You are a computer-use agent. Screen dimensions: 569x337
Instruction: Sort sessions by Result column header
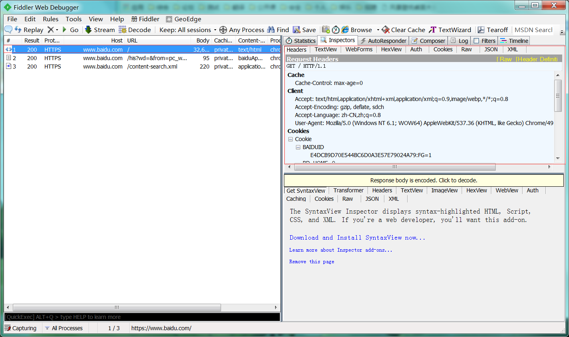[x=32, y=40]
